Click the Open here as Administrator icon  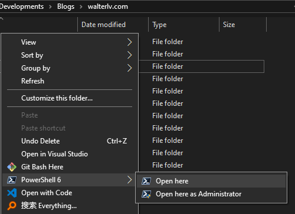146,194
